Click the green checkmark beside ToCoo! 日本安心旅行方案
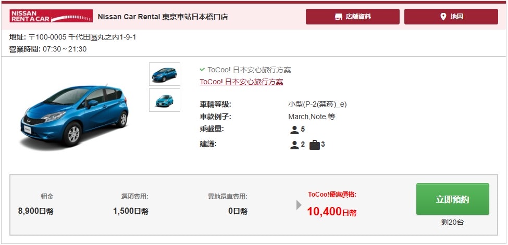Screen dimensions: 508x245 202,70
